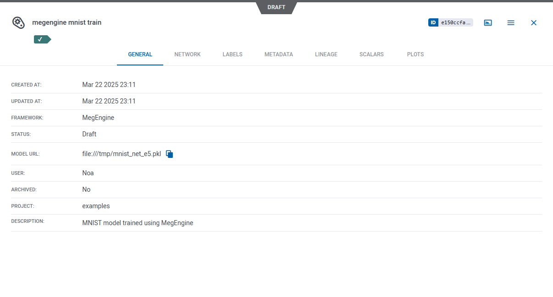Open the LABELS tab
The height and width of the screenshot is (297, 553).
click(232, 54)
